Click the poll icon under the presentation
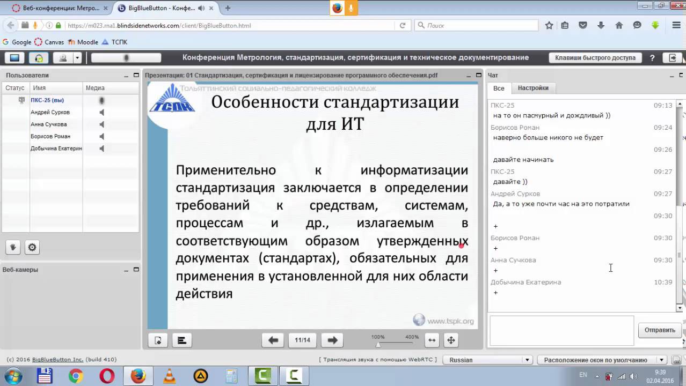The height and width of the screenshot is (386, 686). coord(182,340)
